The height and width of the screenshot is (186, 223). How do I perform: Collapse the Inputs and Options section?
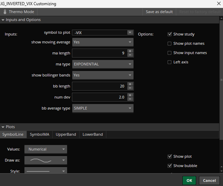click(x=3, y=20)
